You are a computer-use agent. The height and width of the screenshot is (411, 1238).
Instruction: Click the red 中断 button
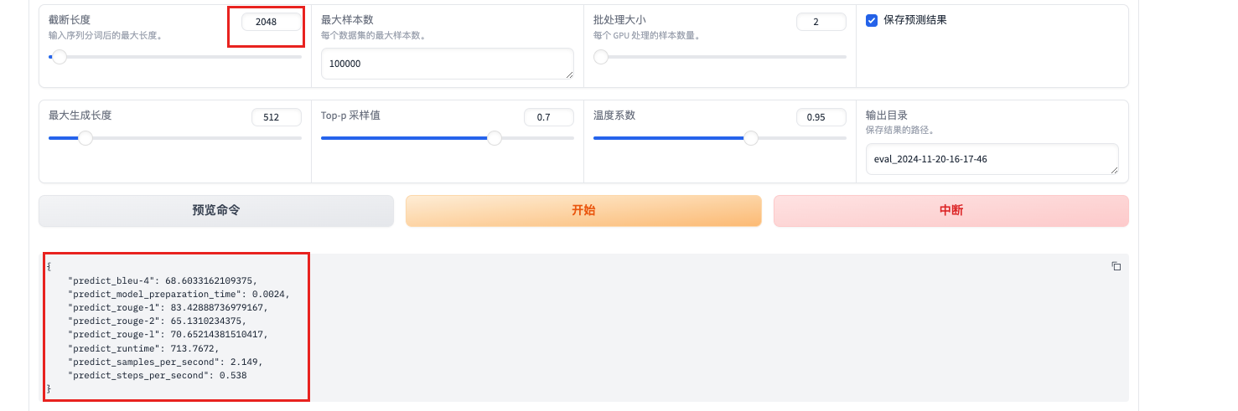coord(951,211)
